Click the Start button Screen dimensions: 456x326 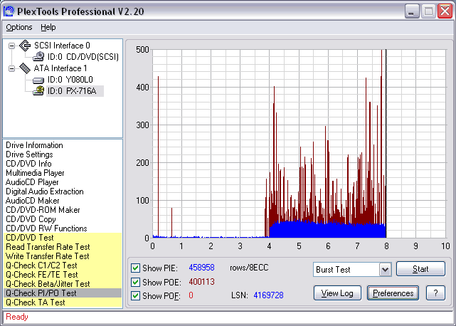(x=420, y=268)
